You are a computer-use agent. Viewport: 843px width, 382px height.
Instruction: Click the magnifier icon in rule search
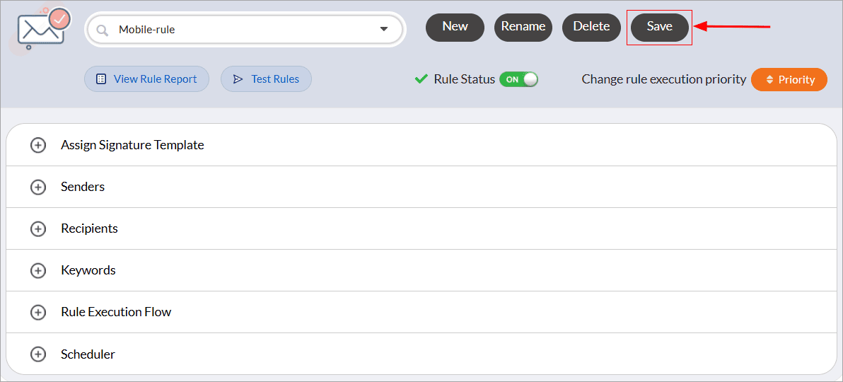click(103, 30)
